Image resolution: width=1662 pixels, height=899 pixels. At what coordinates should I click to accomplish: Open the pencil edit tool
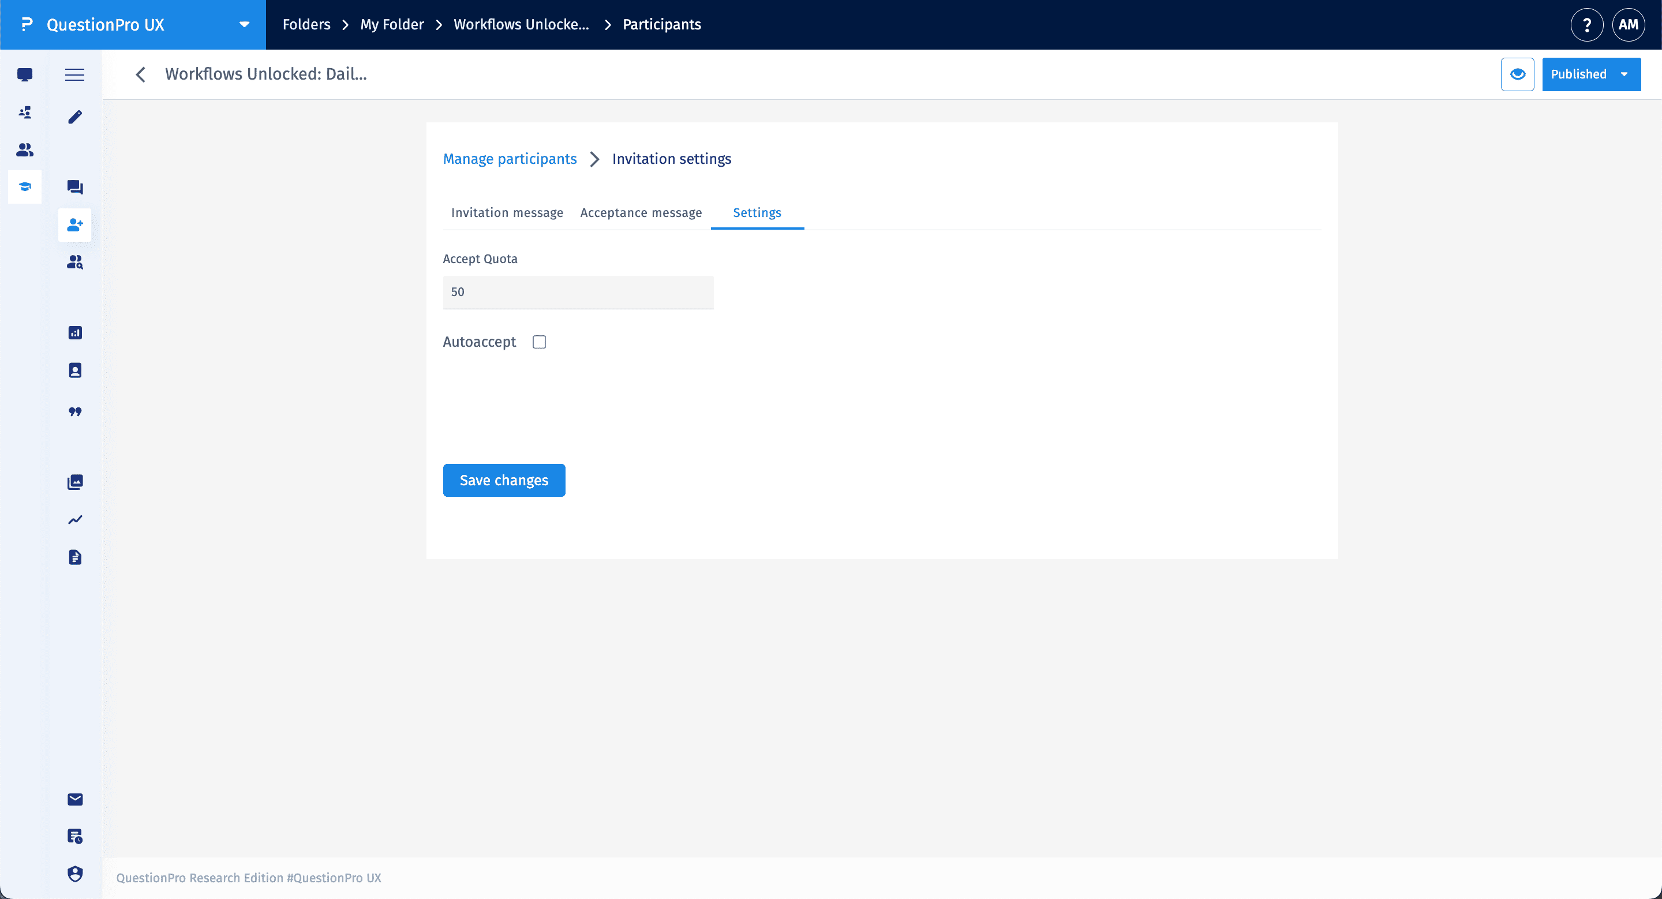pyautogui.click(x=74, y=117)
